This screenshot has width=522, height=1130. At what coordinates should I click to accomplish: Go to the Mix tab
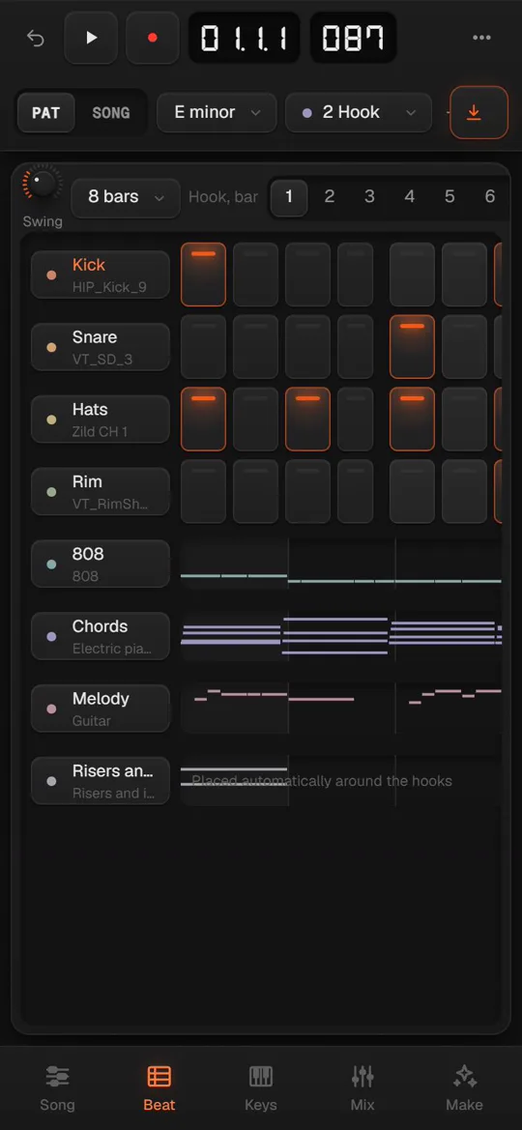coord(362,1088)
